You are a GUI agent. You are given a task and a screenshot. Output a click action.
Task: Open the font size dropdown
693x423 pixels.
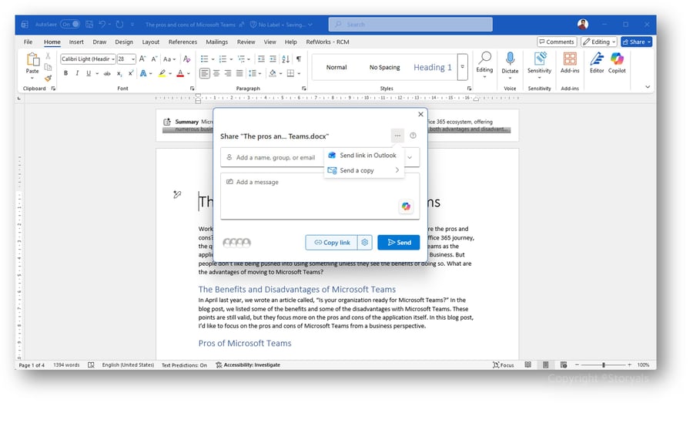pyautogui.click(x=133, y=59)
